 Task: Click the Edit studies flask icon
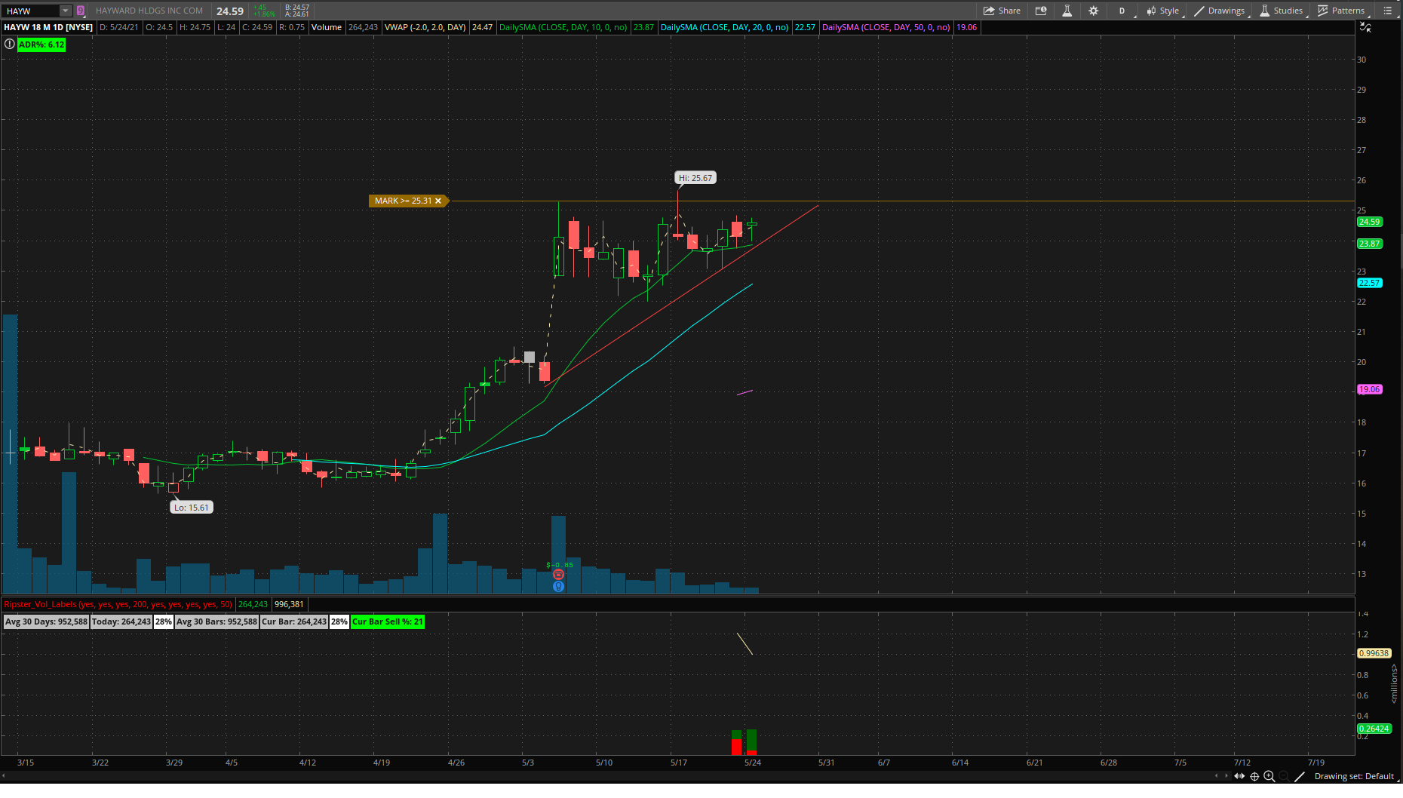click(x=1067, y=11)
